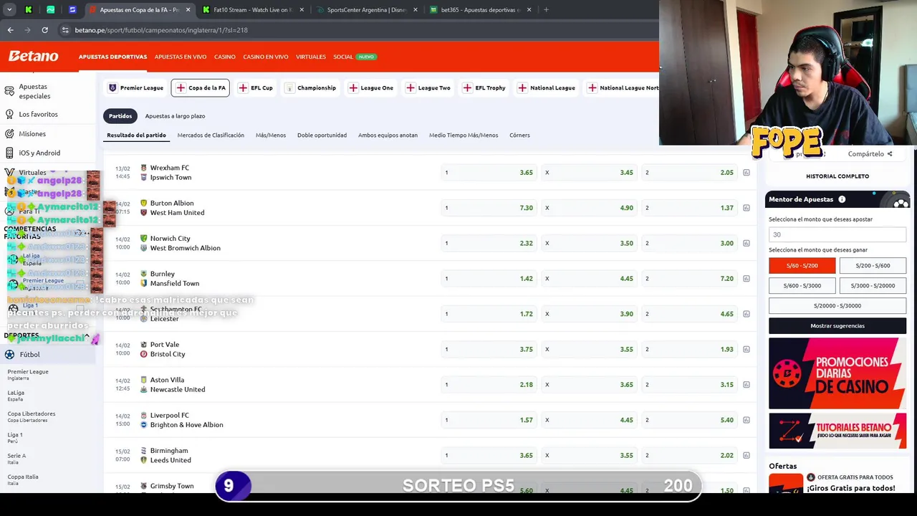Open Más/Menos market tab

point(271,135)
